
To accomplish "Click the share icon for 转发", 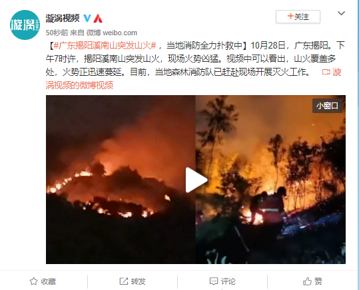I will pos(124,281).
